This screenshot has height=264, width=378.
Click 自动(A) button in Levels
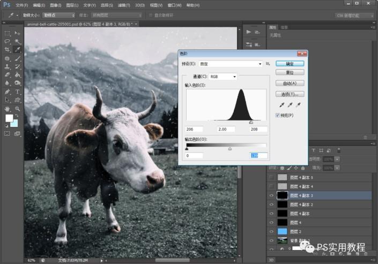coord(290,84)
